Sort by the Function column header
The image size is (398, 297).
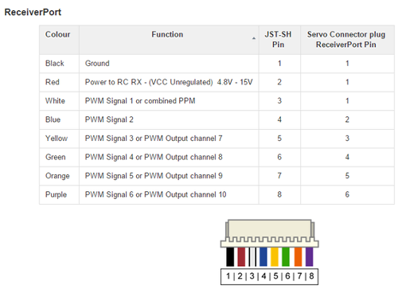point(169,40)
